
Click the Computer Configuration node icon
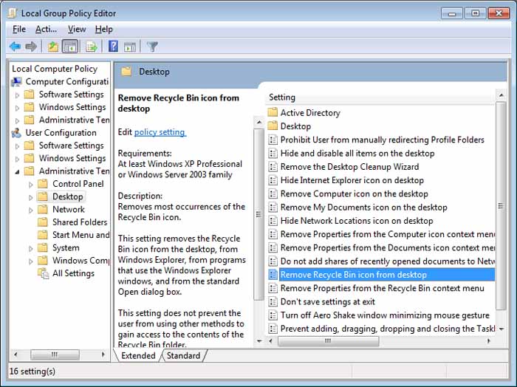pos(17,81)
